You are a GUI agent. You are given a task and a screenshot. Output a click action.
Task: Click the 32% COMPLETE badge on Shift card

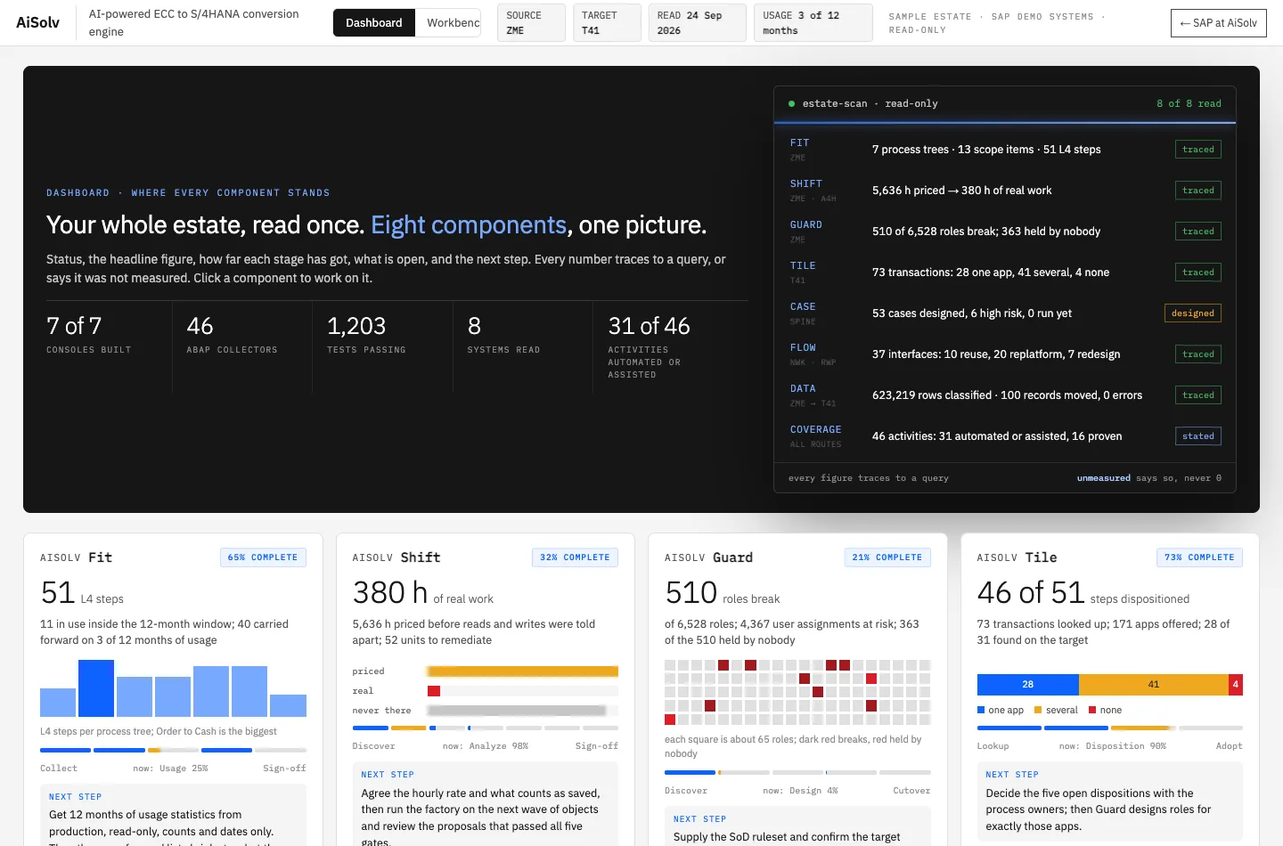coord(575,557)
